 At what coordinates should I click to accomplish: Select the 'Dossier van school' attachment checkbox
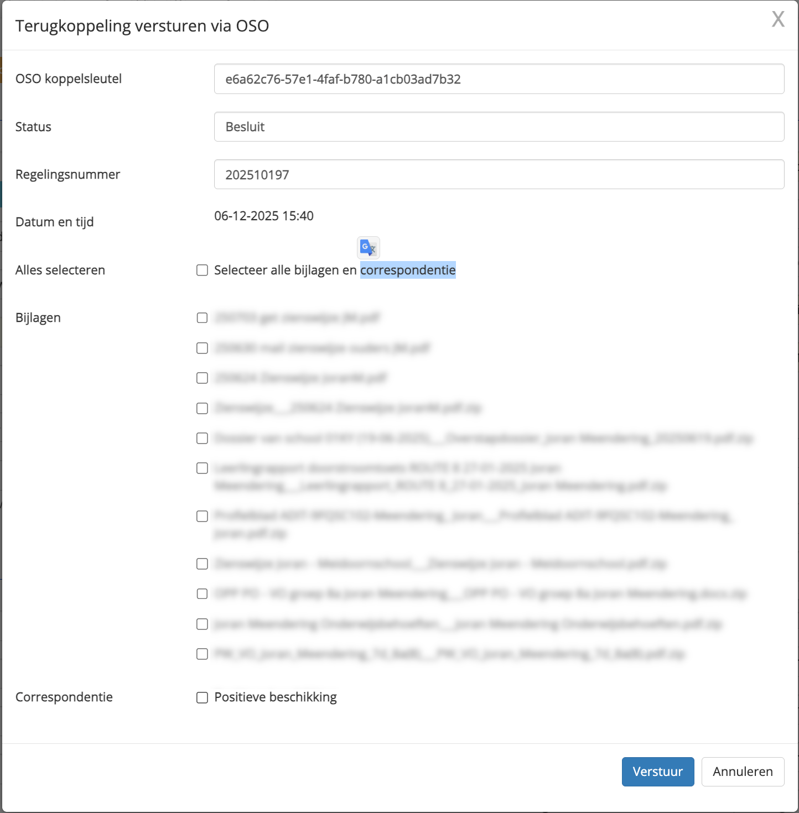tap(203, 439)
